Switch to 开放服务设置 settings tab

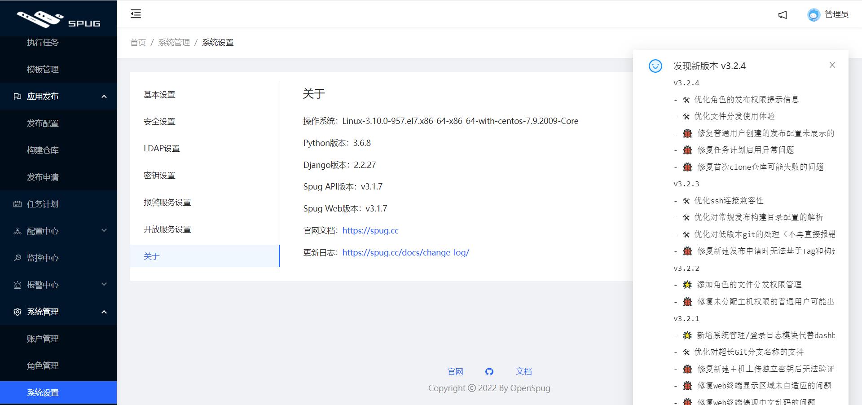click(x=205, y=229)
